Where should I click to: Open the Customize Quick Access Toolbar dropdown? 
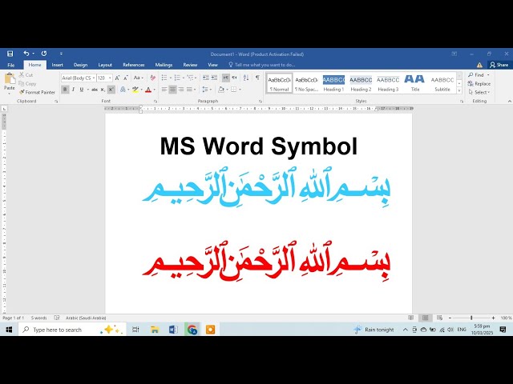(61, 54)
